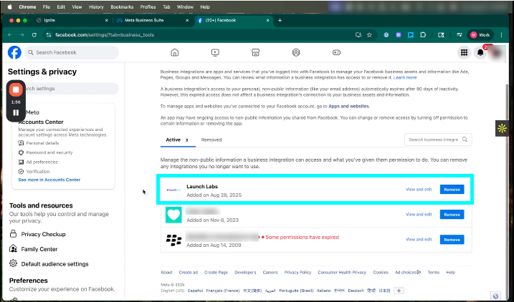Open the Work profile chip in Chrome
Viewport: 514px width, 302px height.
[480, 34]
